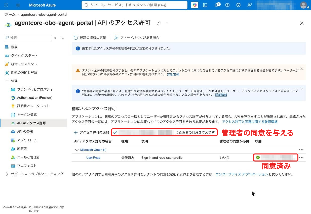Viewport: 311px width, 214px height.
Task: Click the global search field リソース、サービス
Action: [135, 5]
